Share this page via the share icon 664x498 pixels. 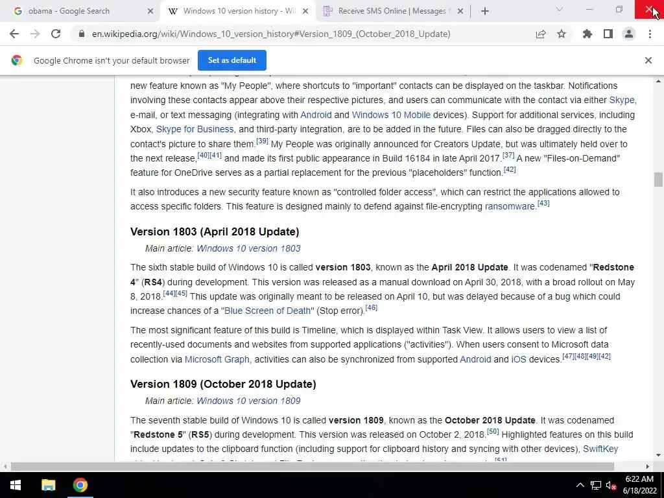click(541, 34)
